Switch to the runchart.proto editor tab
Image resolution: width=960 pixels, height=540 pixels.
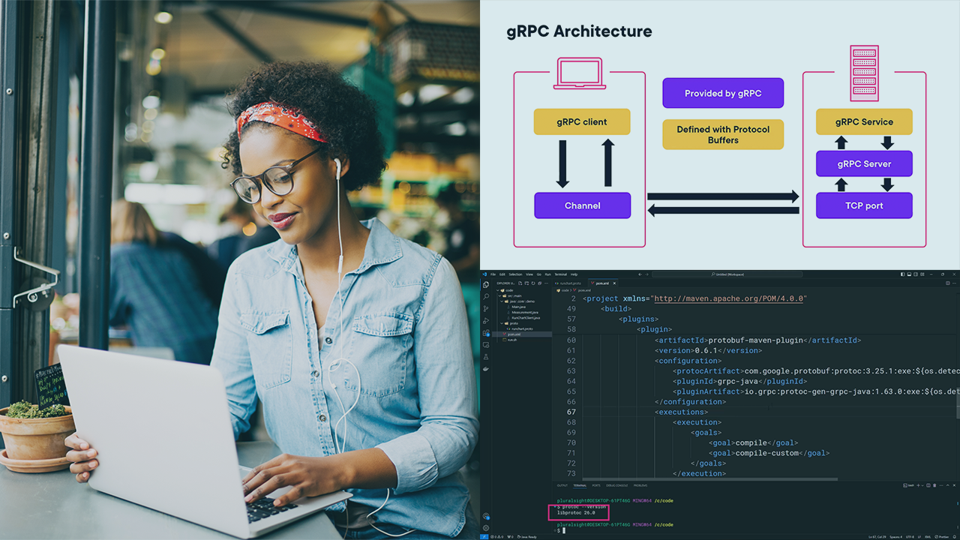point(569,283)
